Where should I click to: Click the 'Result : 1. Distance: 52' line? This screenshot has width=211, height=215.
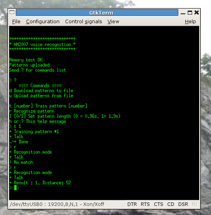pos(40,183)
